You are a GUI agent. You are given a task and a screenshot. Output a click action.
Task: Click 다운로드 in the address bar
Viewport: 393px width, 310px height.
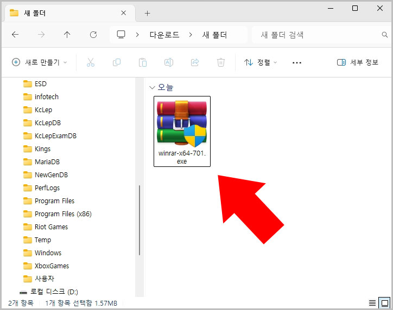(x=164, y=35)
